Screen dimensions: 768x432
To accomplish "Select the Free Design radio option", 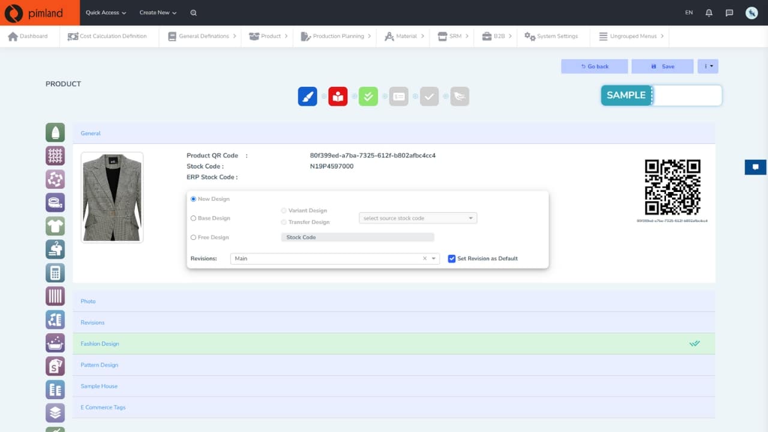I will click(x=193, y=238).
